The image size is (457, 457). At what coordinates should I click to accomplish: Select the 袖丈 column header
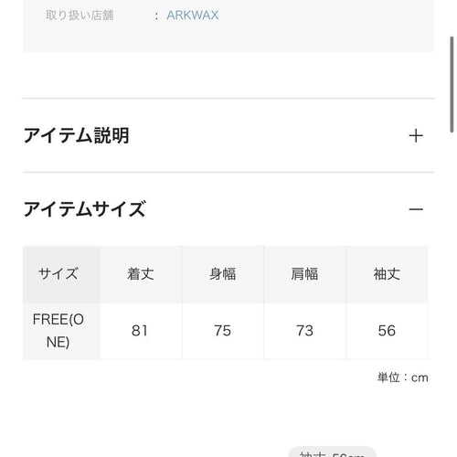(387, 274)
